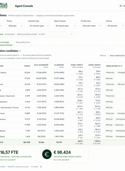Image resolution: width=125 pixels, height=171 pixels.
Task: Click the cell '11.217 (71%)'
Action: coord(59,113)
